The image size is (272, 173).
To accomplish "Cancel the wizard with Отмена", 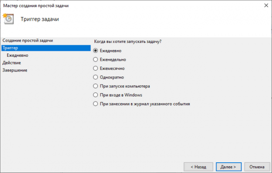I will click(257, 167).
